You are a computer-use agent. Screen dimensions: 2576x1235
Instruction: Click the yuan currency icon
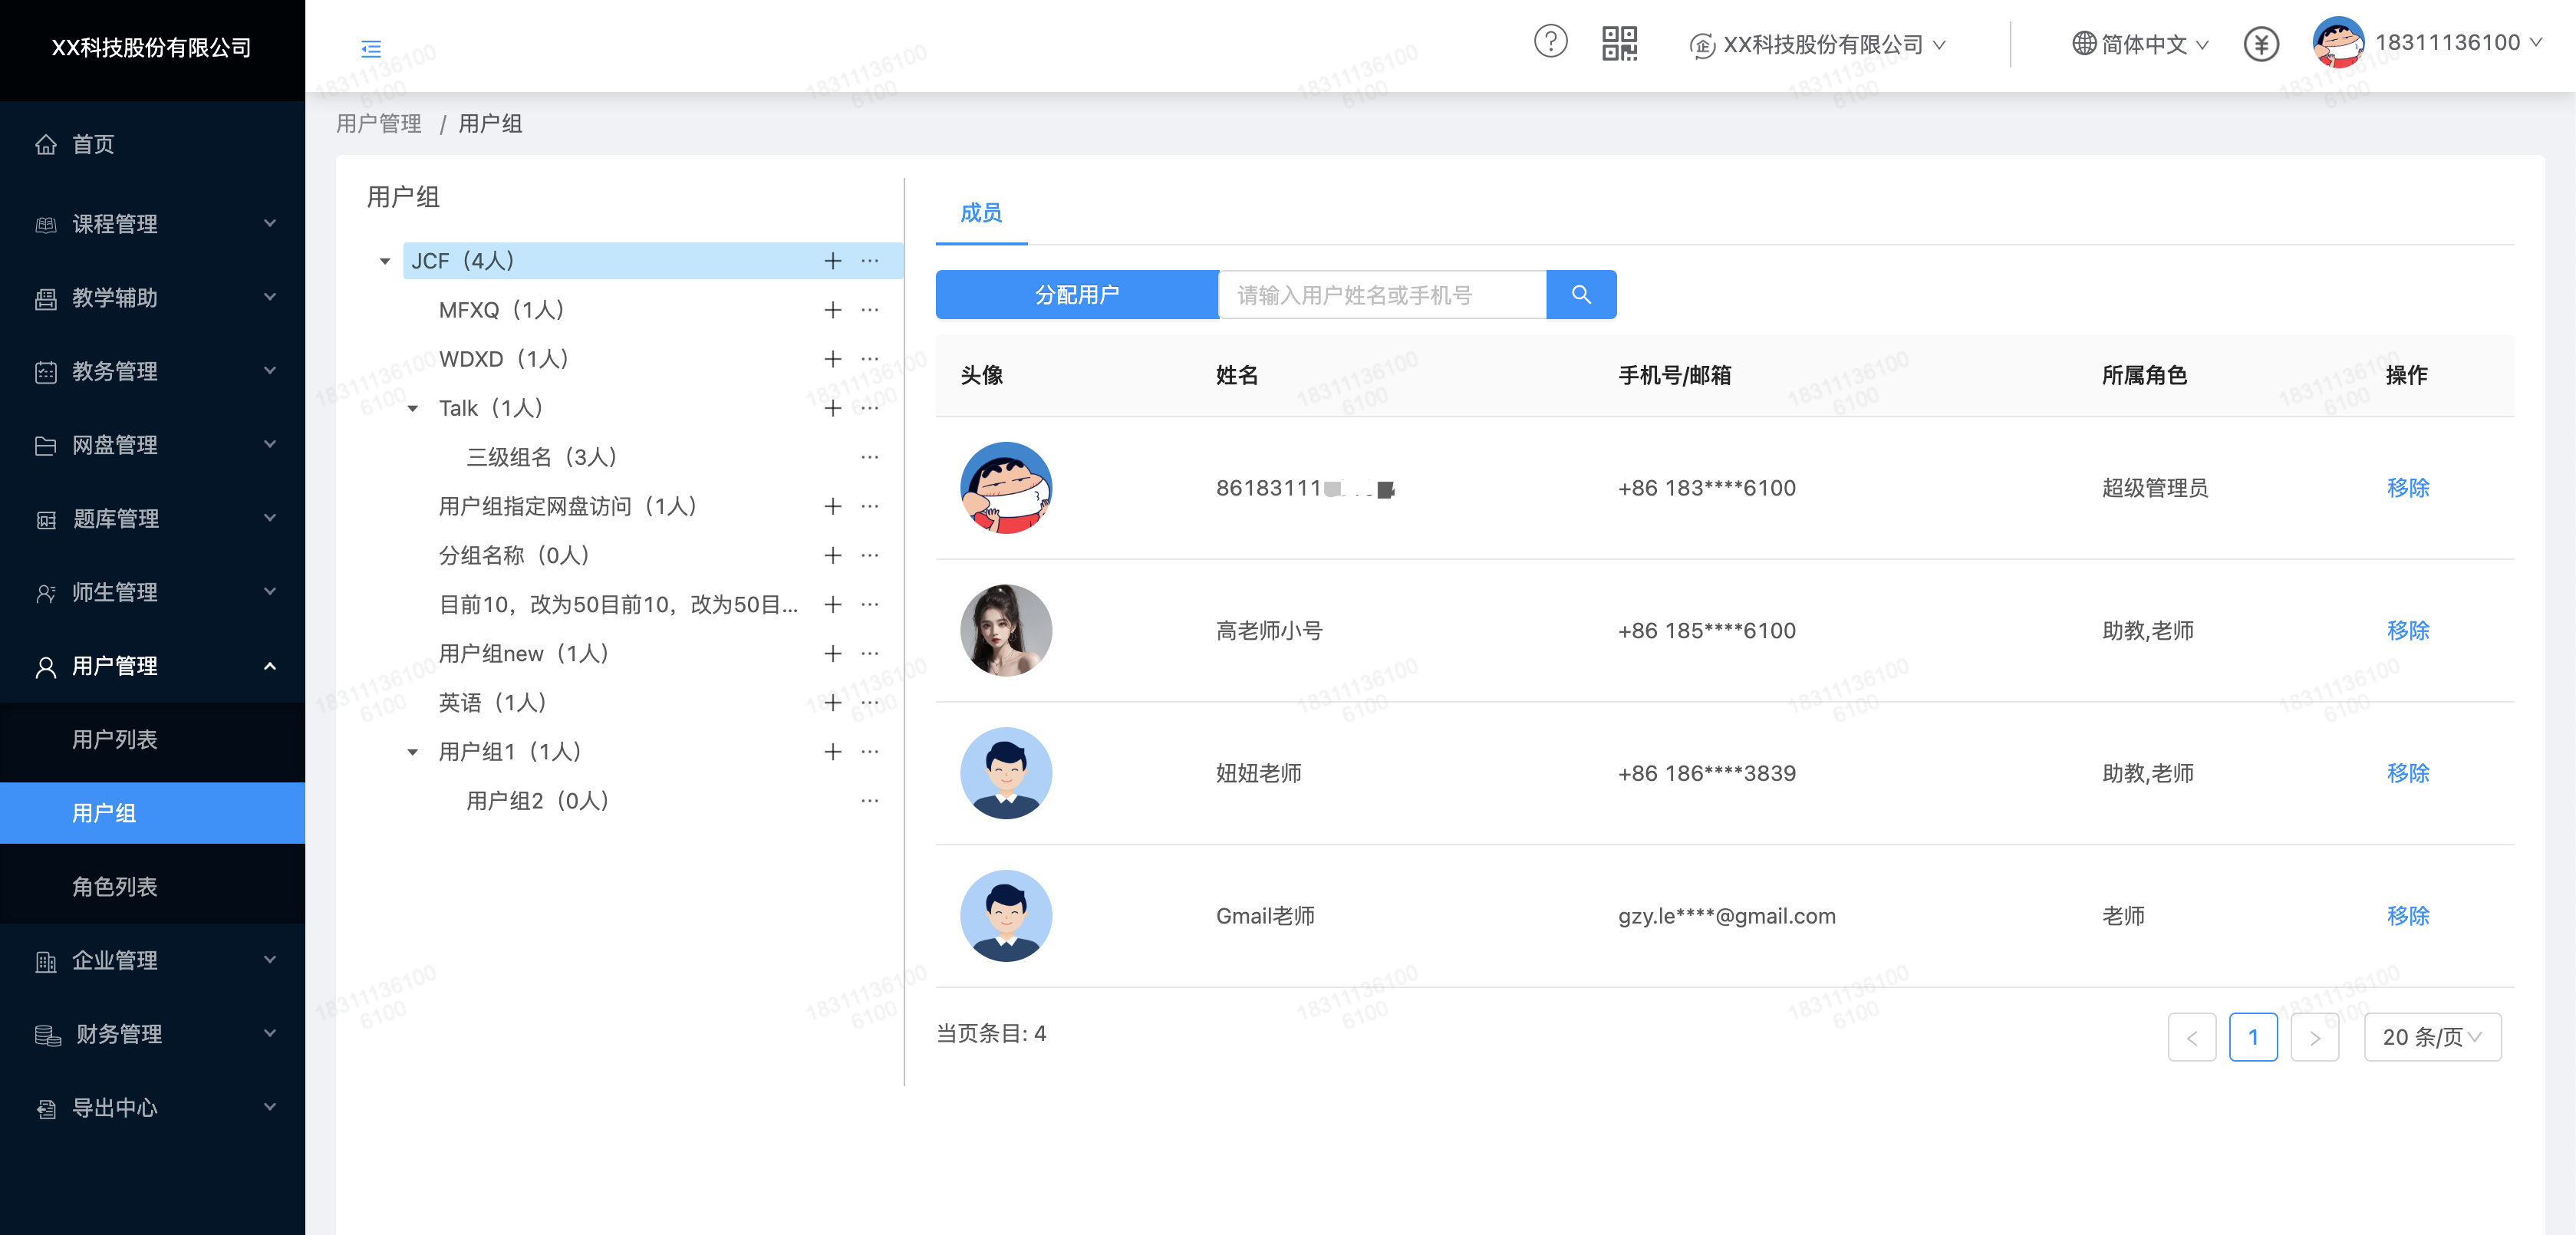[2260, 44]
